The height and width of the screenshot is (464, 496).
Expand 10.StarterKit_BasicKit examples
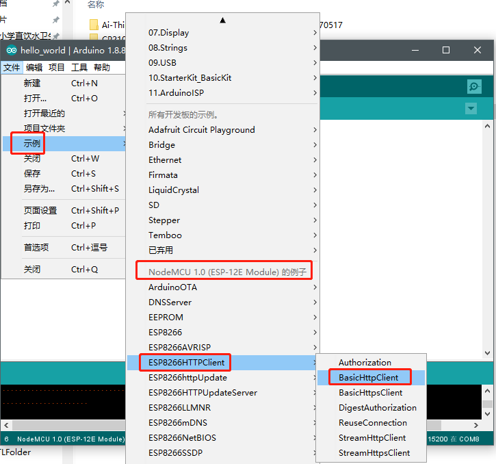click(223, 78)
